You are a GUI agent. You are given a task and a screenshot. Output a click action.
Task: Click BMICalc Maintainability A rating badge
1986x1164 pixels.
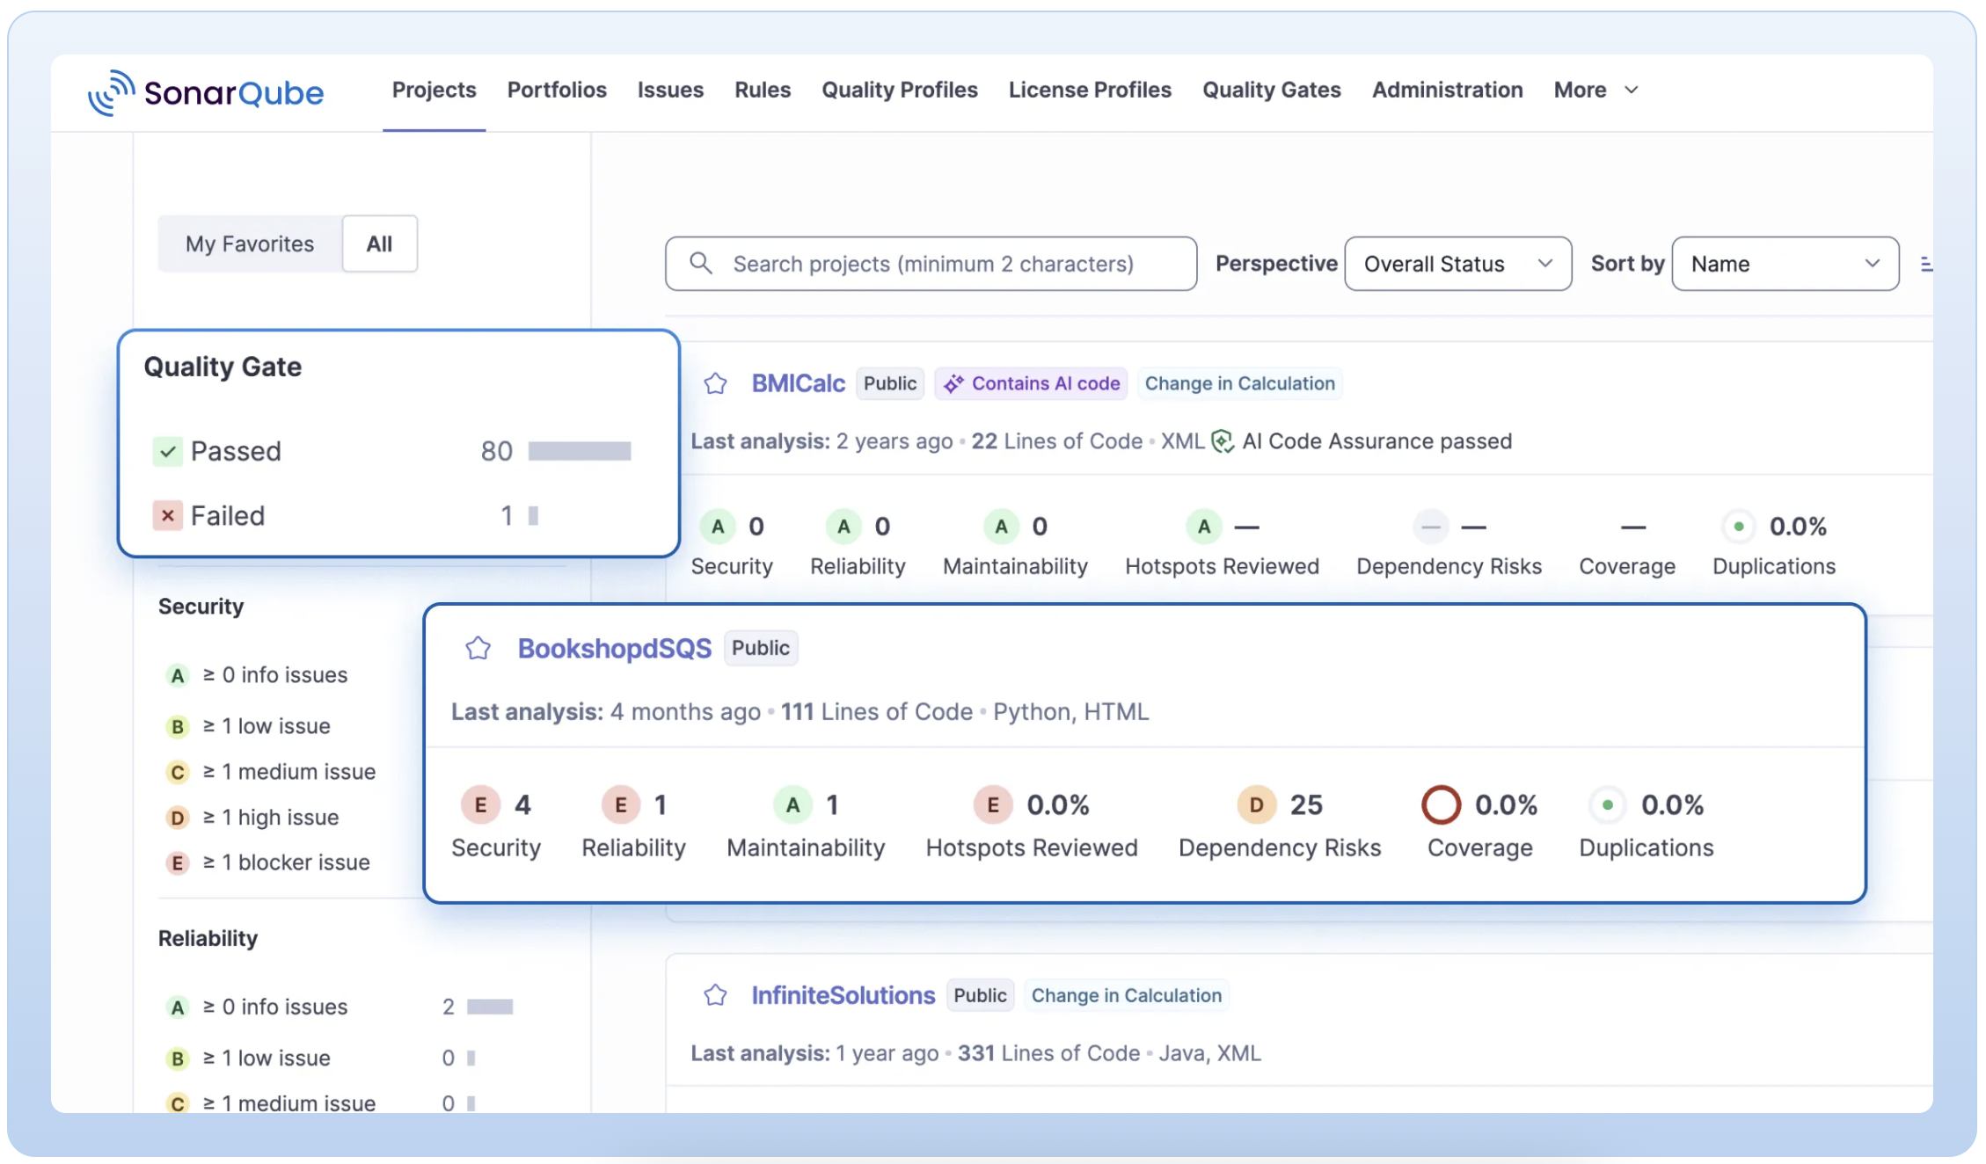(1001, 527)
